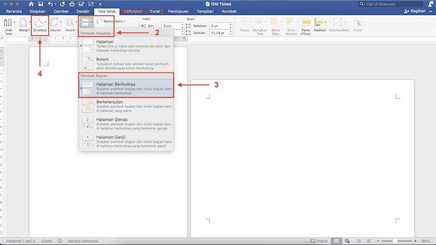Viewport: 436px width, 245px height.
Task: Open the Home icon in title bar
Action: click(x=31, y=4)
